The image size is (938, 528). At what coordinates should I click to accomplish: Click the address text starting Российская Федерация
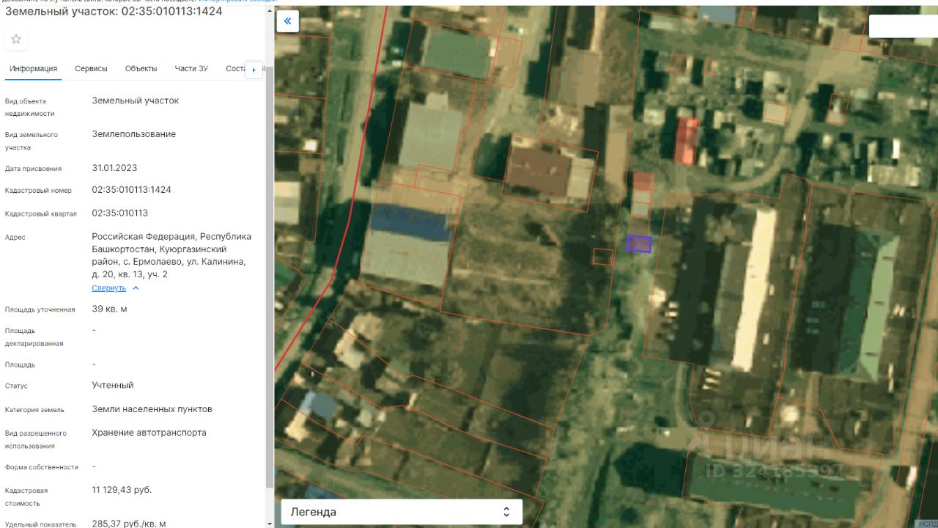coord(171,255)
